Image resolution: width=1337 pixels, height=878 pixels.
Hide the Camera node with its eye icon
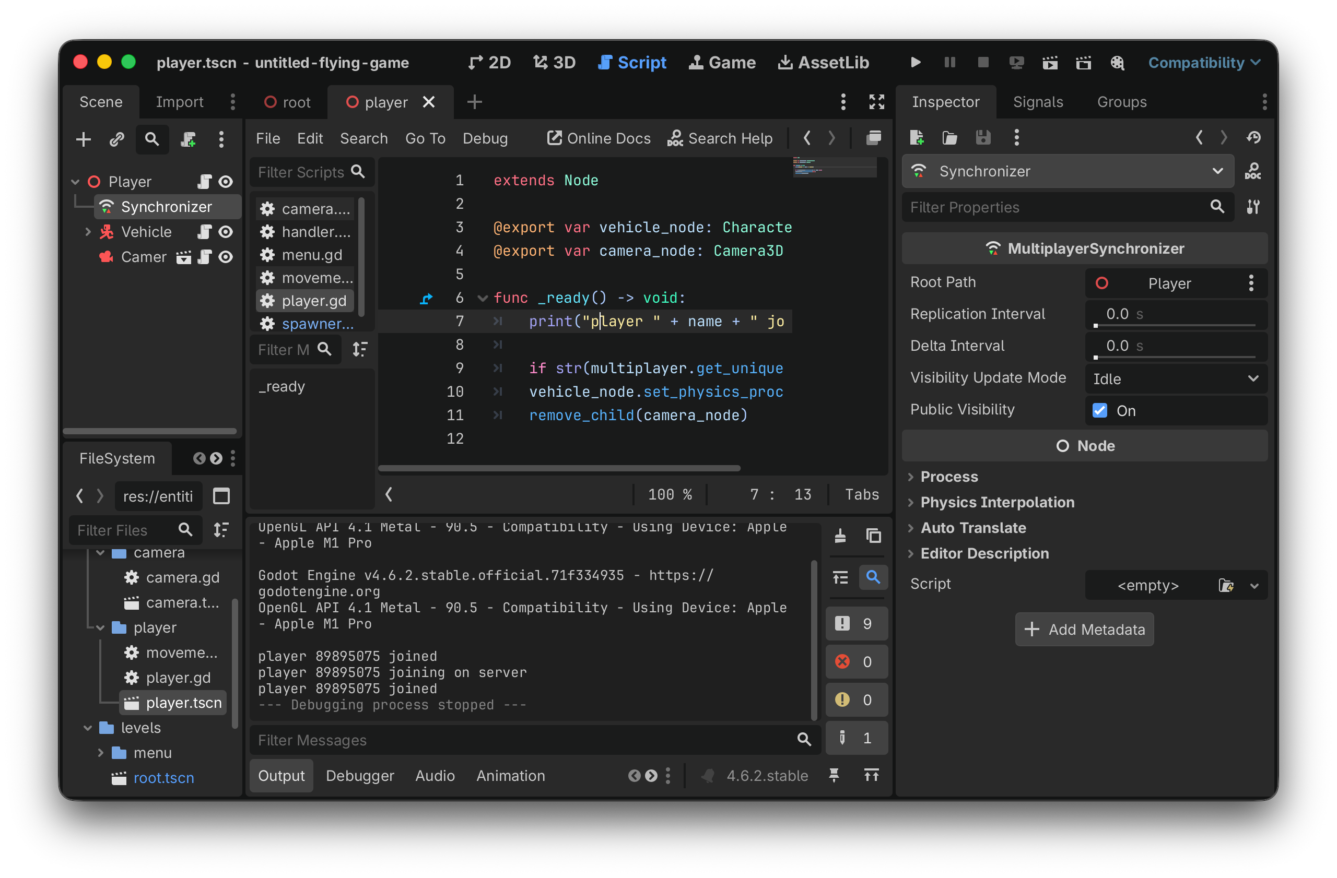[x=226, y=256]
